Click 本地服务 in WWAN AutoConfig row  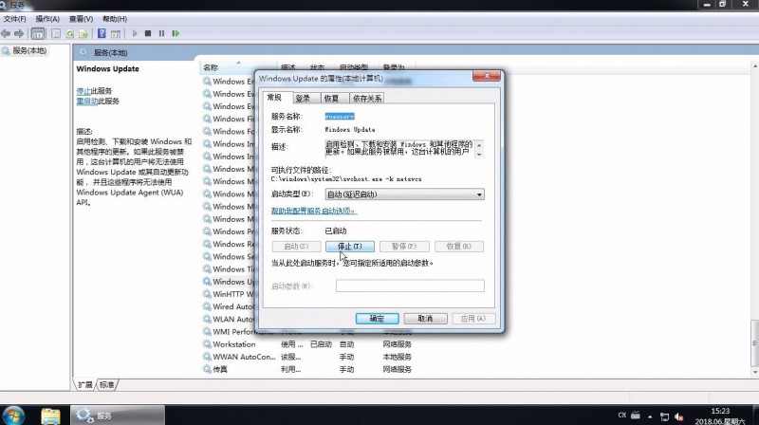click(397, 357)
